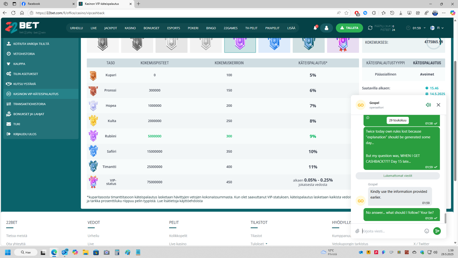Click the notification bell icon
Screen dimensions: 458x258
coord(315,28)
